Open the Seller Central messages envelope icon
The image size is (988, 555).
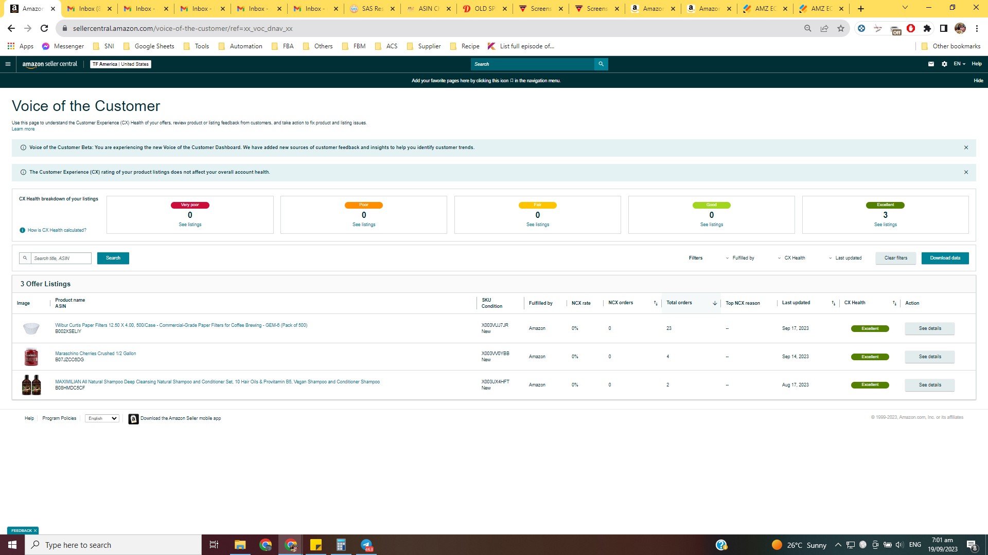(x=931, y=64)
